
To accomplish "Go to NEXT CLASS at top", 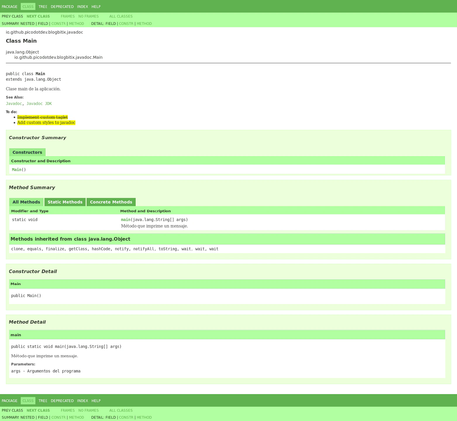I will click(x=38, y=16).
